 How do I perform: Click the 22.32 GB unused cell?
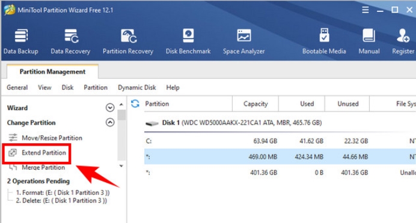pyautogui.click(x=356, y=141)
